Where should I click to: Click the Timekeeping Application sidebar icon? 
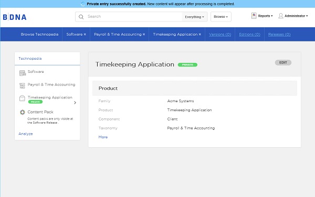[22, 98]
